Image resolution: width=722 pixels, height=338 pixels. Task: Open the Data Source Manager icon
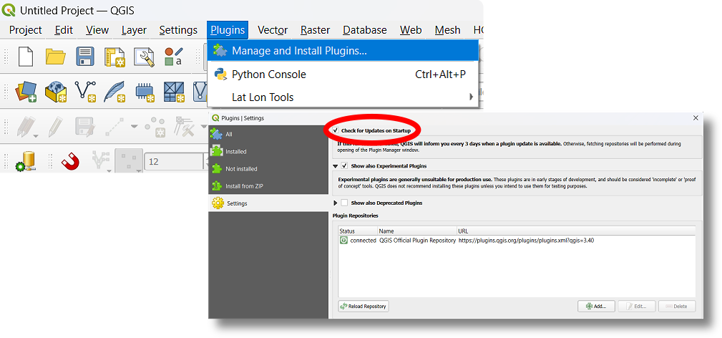point(26,91)
